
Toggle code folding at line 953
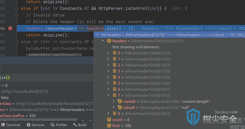click(x=17, y=8)
